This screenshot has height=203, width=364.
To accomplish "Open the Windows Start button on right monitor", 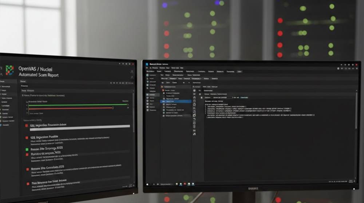I will click(147, 184).
